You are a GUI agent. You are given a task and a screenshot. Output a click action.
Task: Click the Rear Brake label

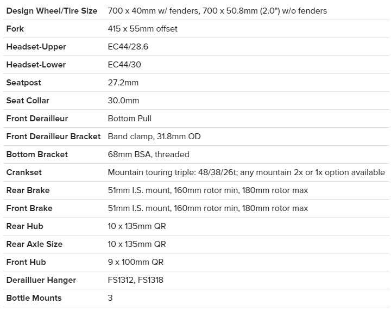point(28,190)
